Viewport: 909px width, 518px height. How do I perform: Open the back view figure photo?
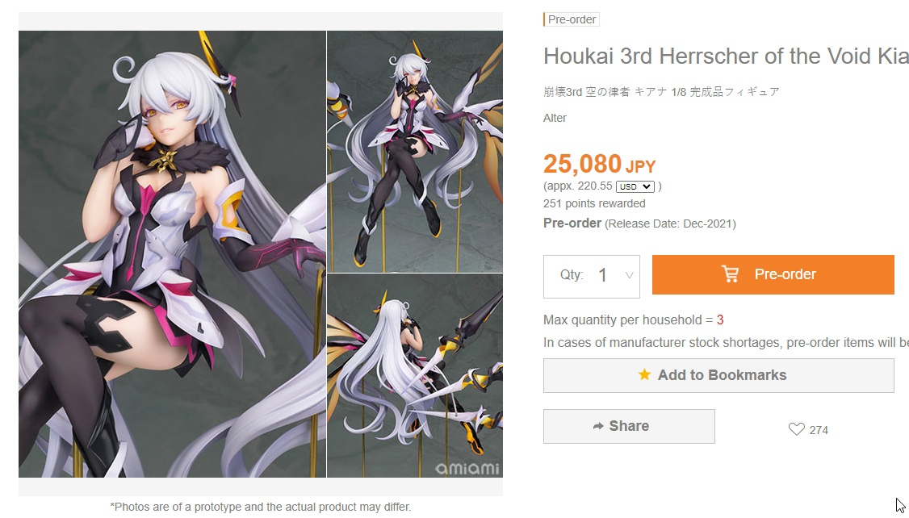[x=415, y=376]
